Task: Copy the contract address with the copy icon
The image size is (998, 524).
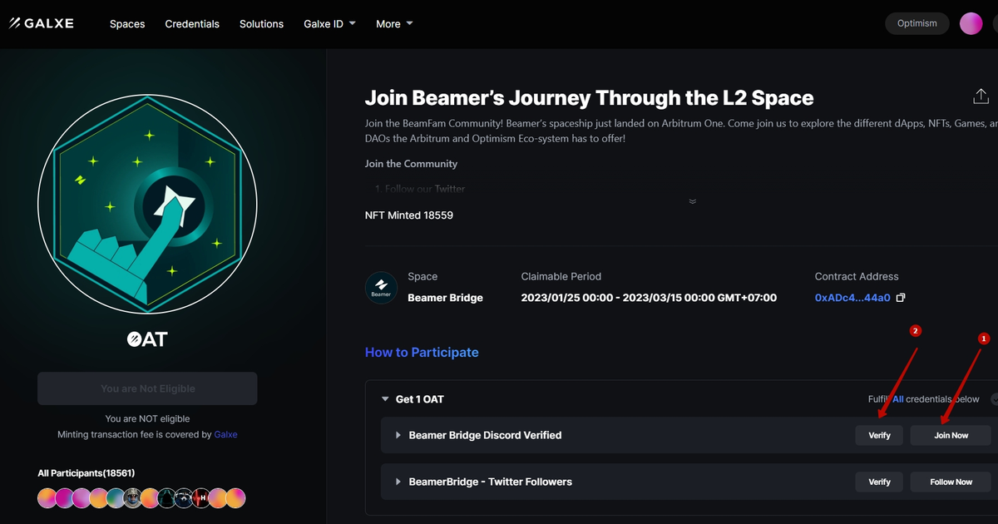Action: [x=900, y=298]
